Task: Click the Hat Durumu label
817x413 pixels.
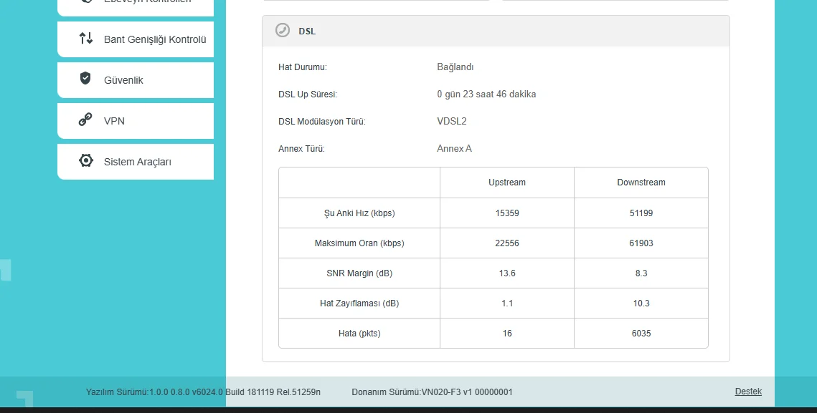Action: 302,67
